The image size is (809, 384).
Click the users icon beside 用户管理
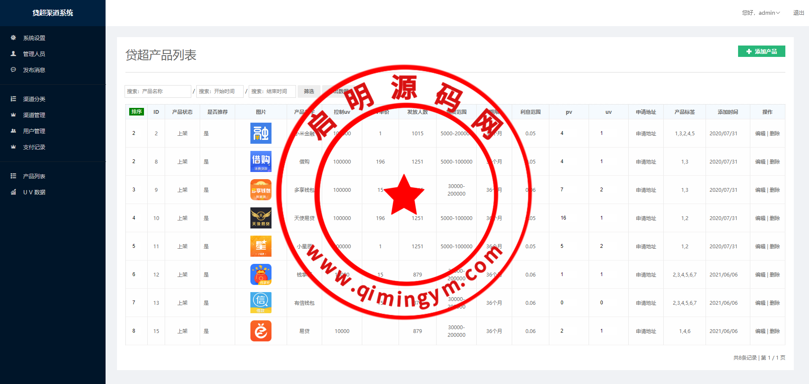coord(14,131)
